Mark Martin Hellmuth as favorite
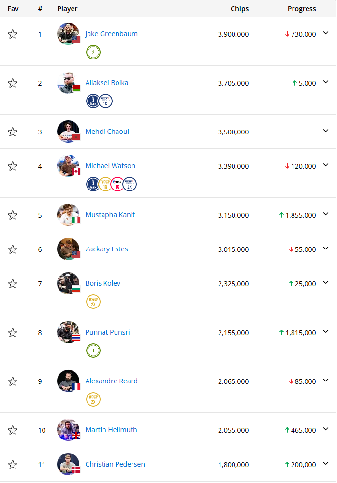 pyautogui.click(x=13, y=430)
